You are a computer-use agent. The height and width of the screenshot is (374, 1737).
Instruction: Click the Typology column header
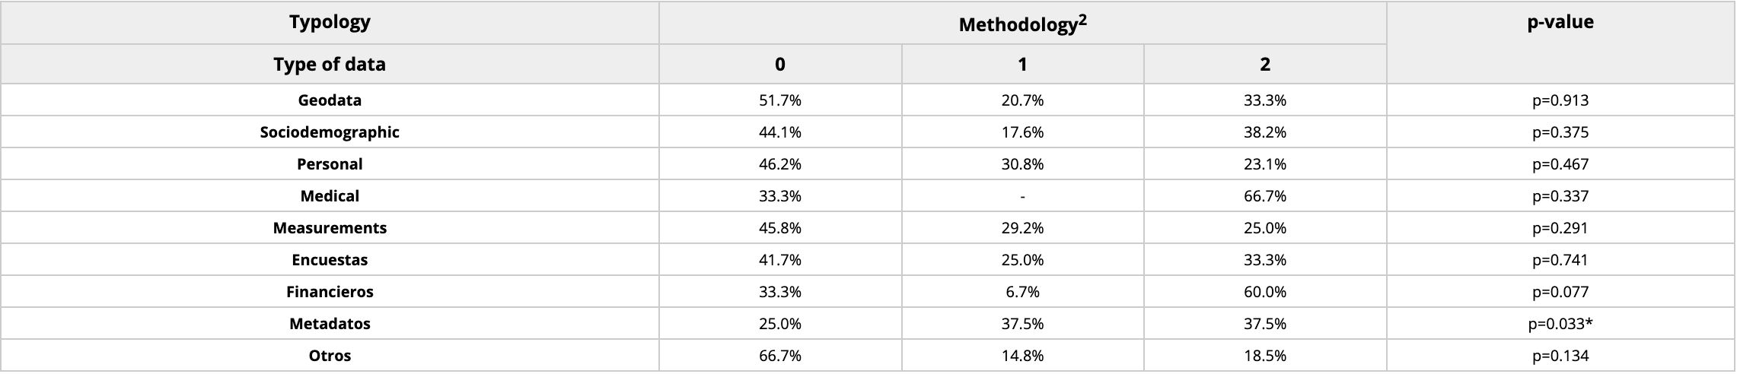coord(330,22)
